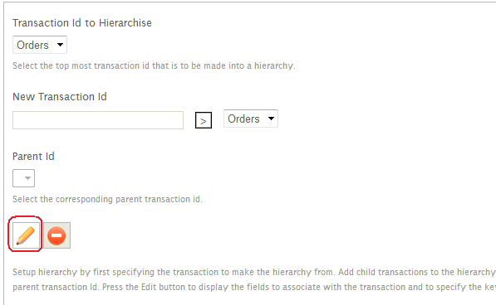
Task: Click the 'New Transaction Id' label
Action: (60, 96)
